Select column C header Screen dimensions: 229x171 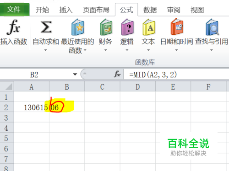pos(102,87)
